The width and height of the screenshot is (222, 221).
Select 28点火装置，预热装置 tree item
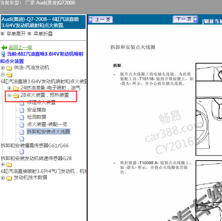[45, 95]
